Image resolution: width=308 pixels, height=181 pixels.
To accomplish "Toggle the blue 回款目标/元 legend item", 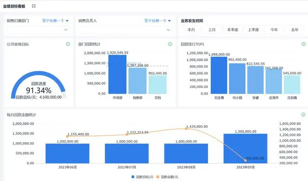I will click(x=142, y=177).
